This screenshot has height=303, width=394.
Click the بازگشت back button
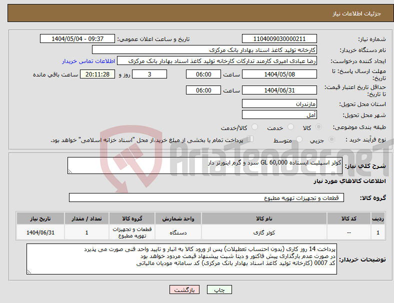pos(184,289)
